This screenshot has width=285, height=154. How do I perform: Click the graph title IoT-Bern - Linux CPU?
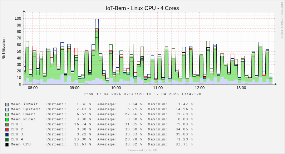142,8
